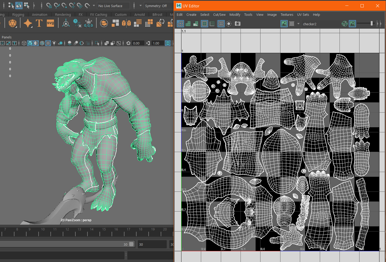This screenshot has height=262, width=386.
Task: Select the platonic solid shelf icon
Action: pyautogui.click(x=12, y=23)
